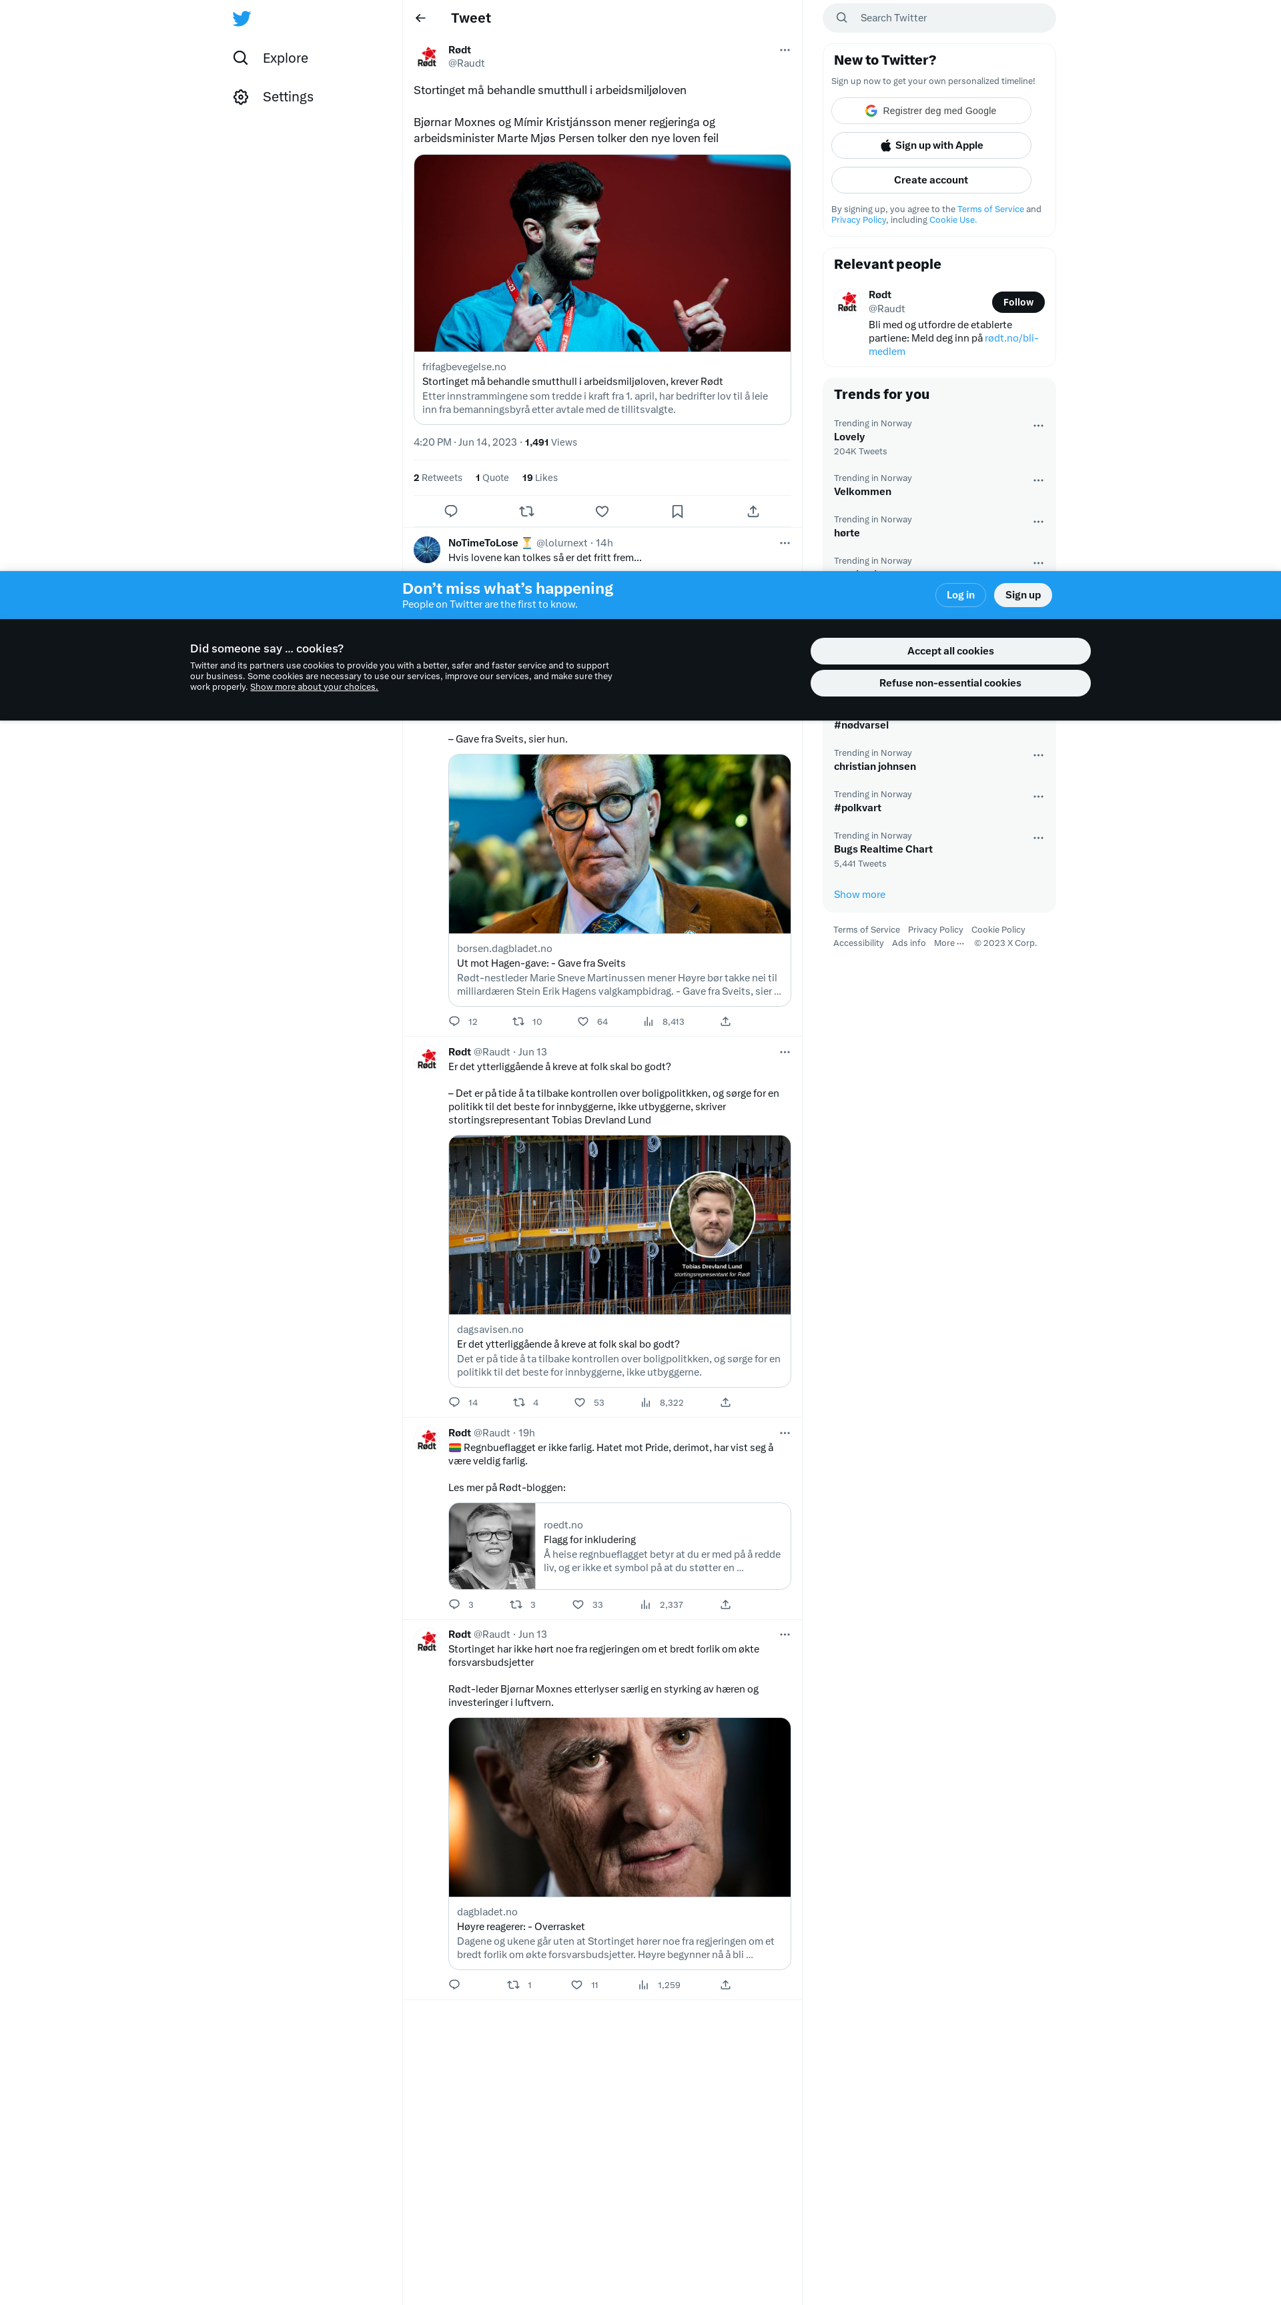Follow Rødt in Relevant people
This screenshot has height=2305, width=1281.
coord(1018,302)
